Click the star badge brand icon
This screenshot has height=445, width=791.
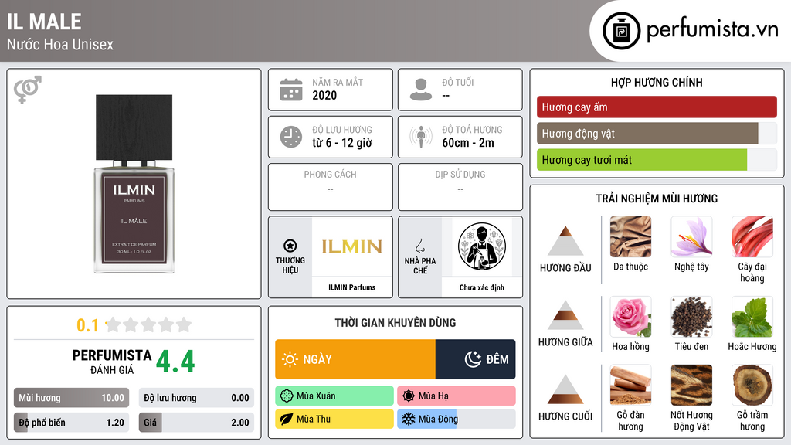coord(290,246)
